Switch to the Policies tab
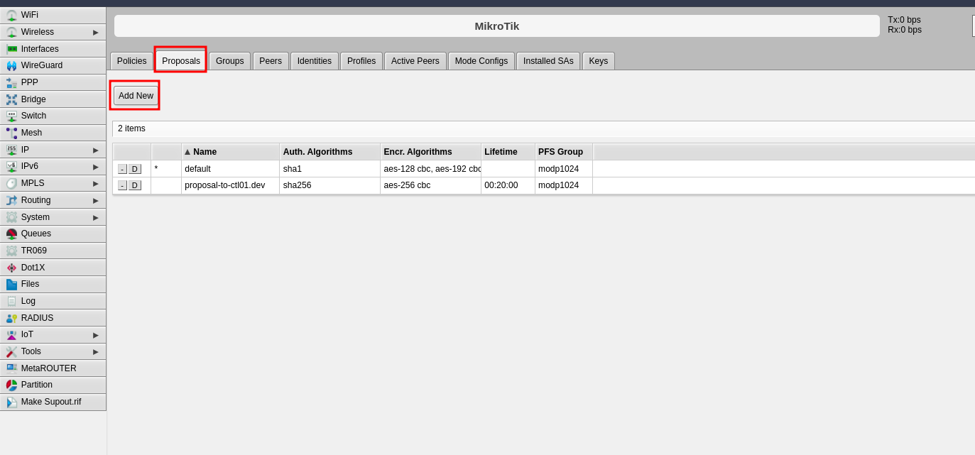This screenshot has width=975, height=455. pos(131,61)
